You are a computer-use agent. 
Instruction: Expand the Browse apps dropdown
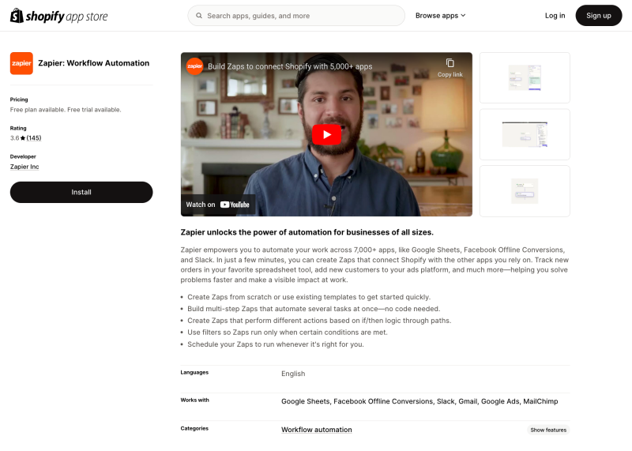point(440,16)
